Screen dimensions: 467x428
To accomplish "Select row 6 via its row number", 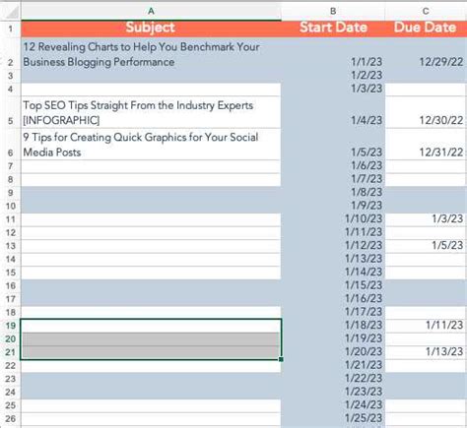I will coord(11,145).
